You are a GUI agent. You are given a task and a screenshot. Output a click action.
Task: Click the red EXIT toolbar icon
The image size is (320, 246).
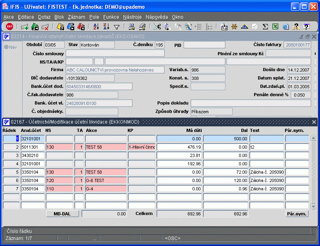(10, 27)
